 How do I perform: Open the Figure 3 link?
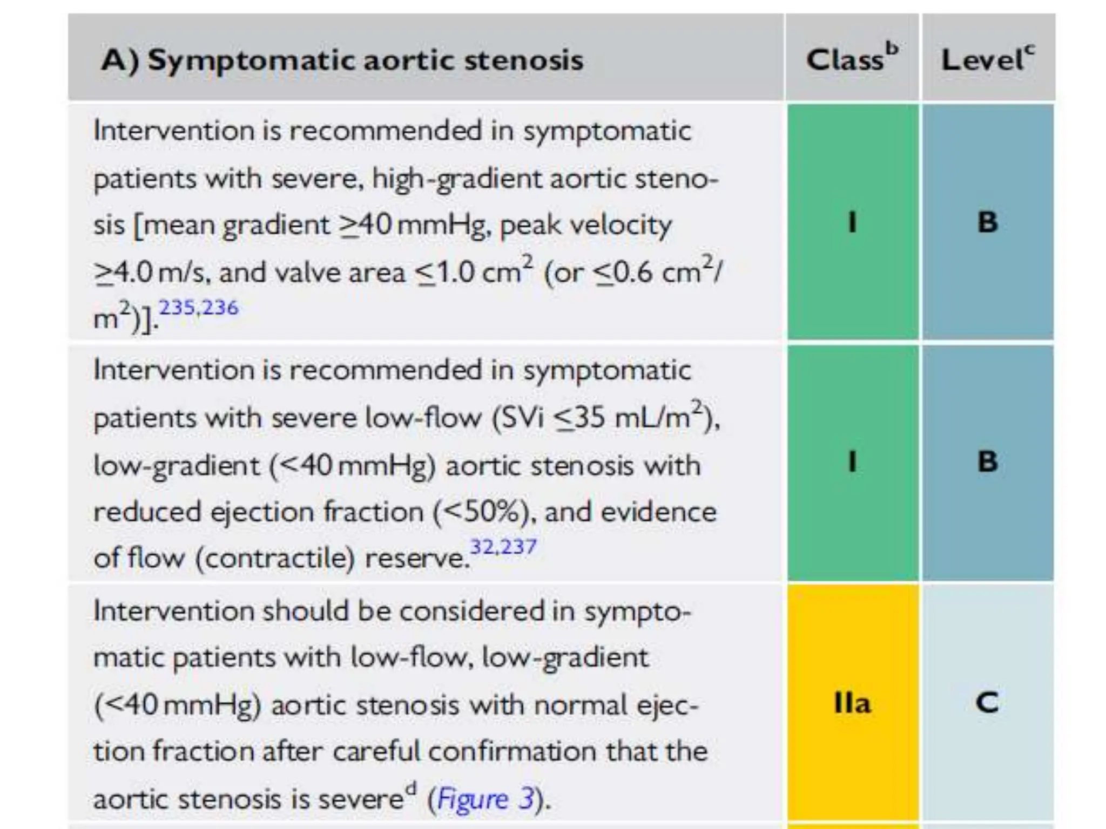[485, 799]
